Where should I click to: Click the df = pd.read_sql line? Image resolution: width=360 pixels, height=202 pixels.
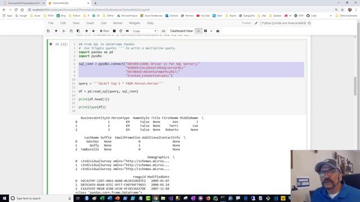109,91
